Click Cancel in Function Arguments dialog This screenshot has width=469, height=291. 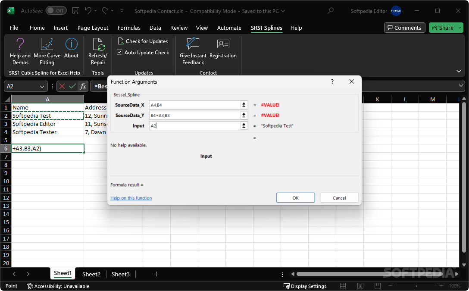click(x=339, y=198)
